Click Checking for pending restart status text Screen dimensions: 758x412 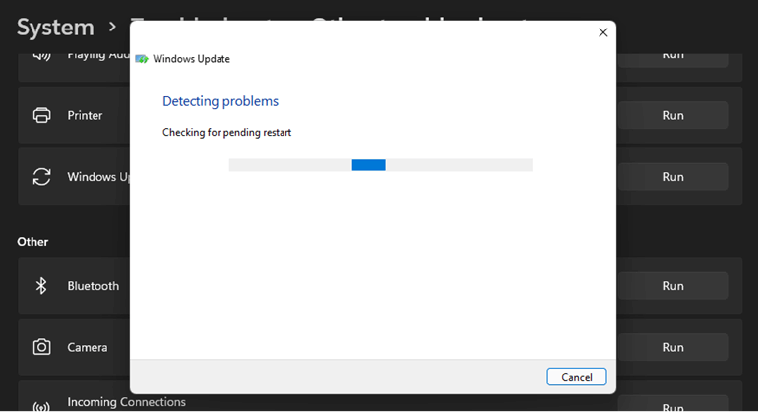[x=226, y=133]
